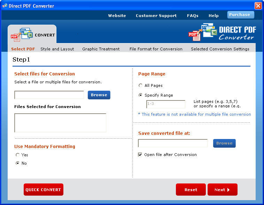The image size is (264, 205).
Task: Click the Save converted file path field
Action: 173,143
